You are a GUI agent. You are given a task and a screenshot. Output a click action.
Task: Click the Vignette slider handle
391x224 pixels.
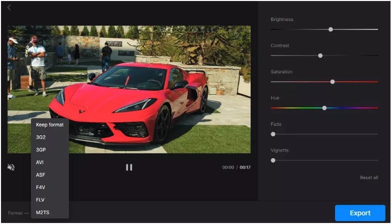click(x=273, y=160)
